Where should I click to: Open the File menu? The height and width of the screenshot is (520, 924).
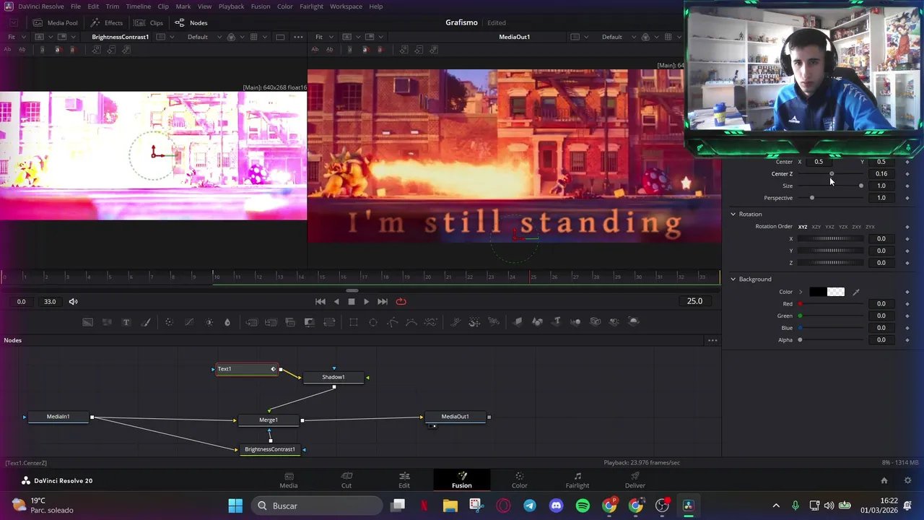[76, 6]
